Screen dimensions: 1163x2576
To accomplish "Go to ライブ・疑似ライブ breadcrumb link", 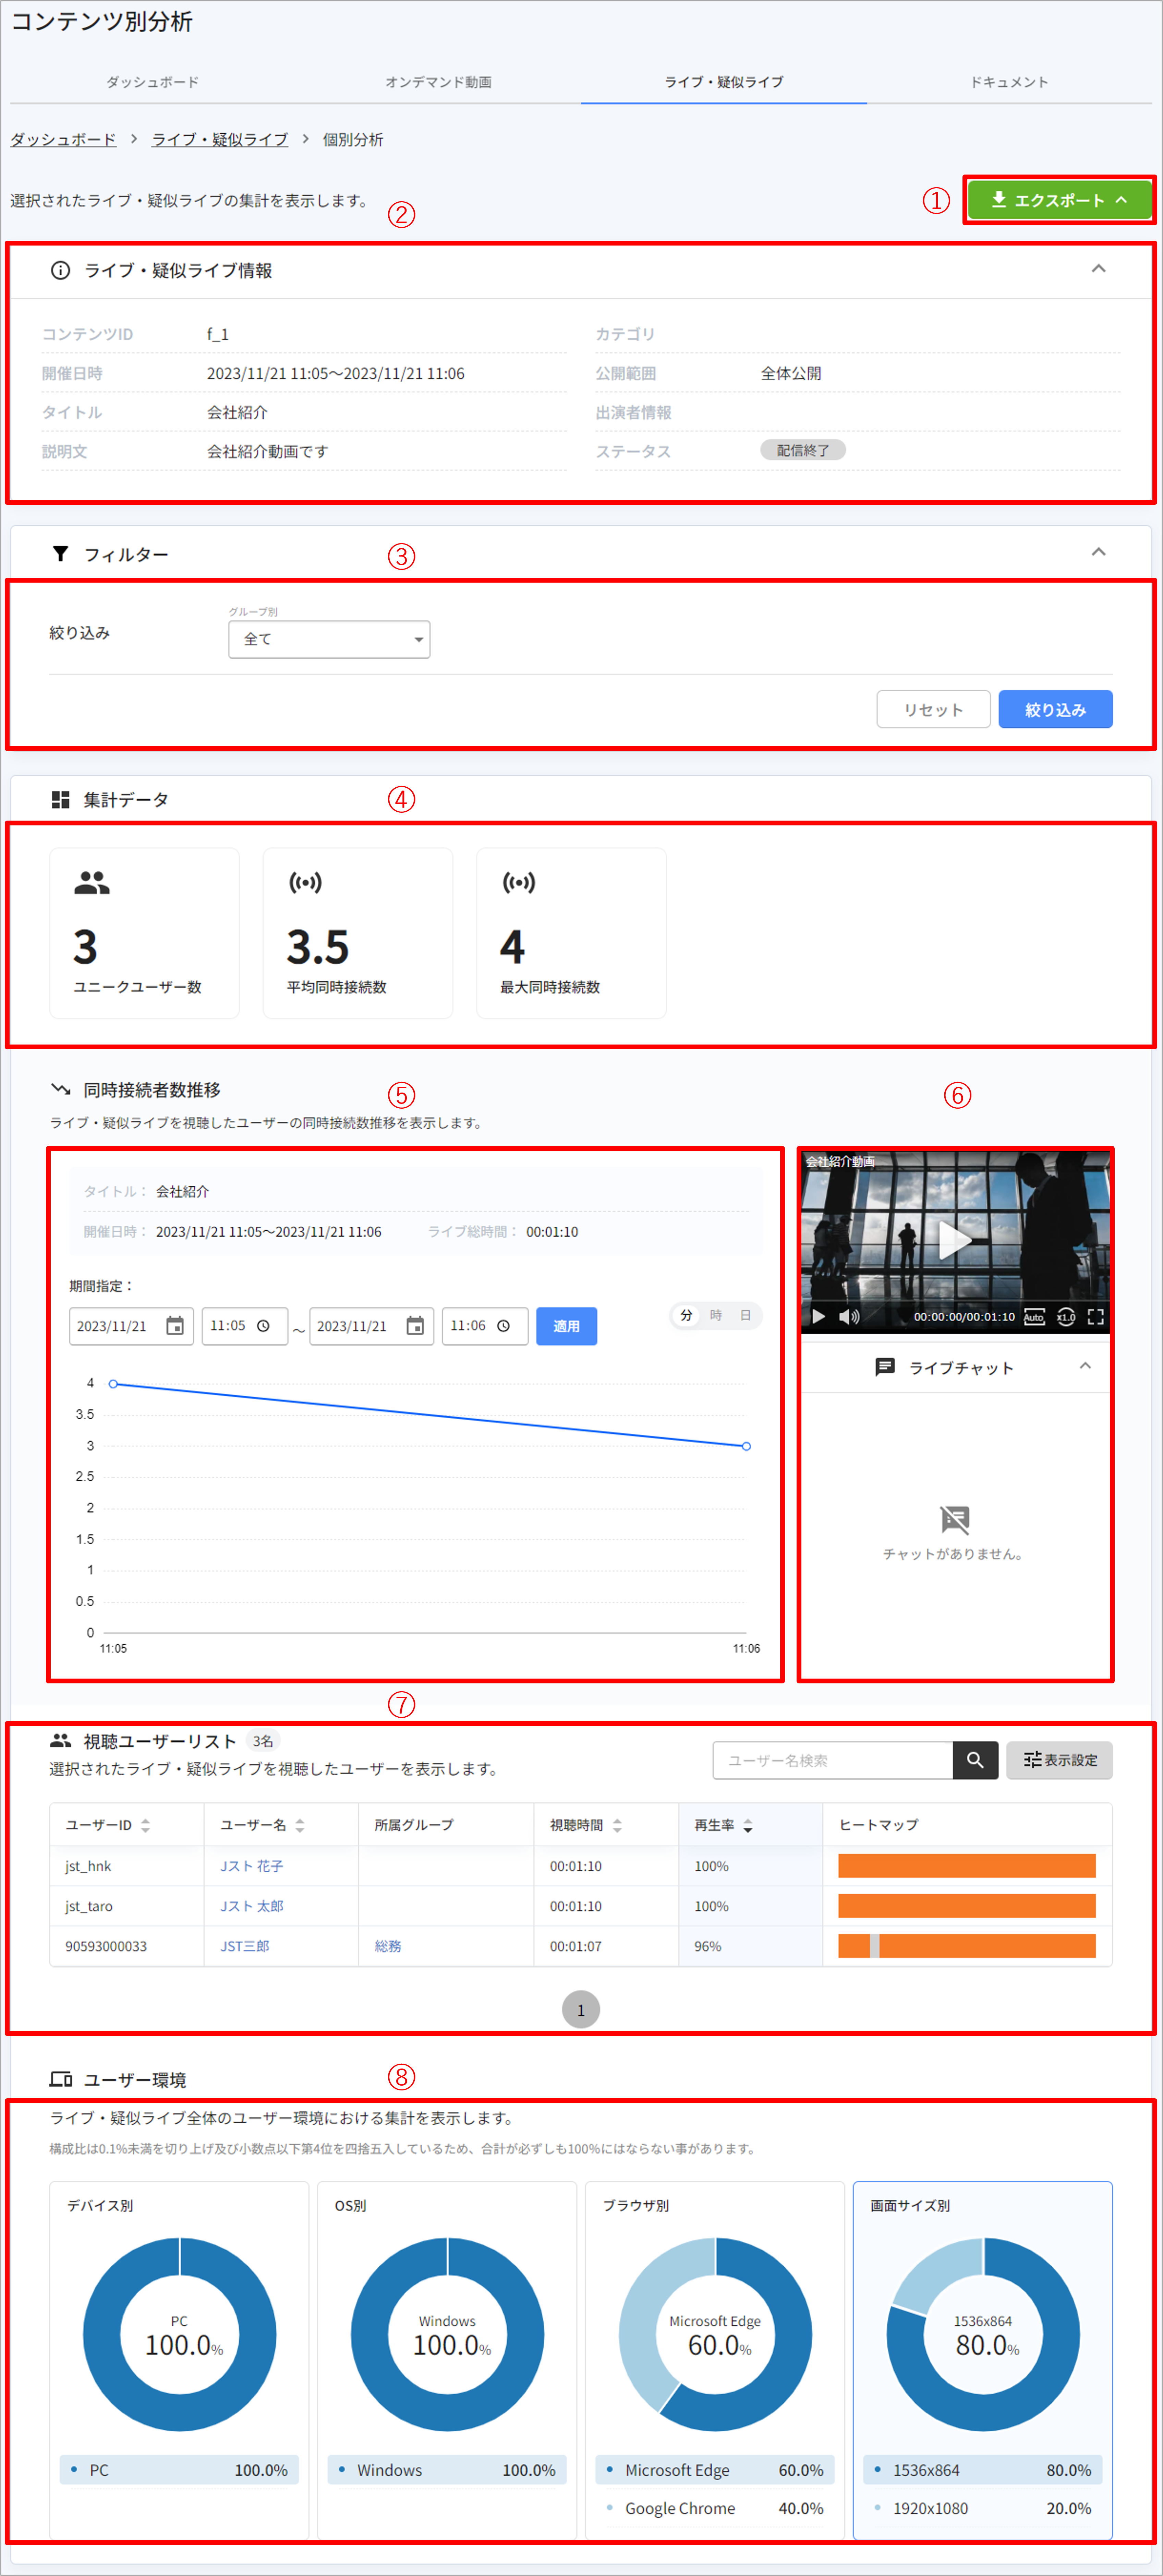I will pos(220,140).
